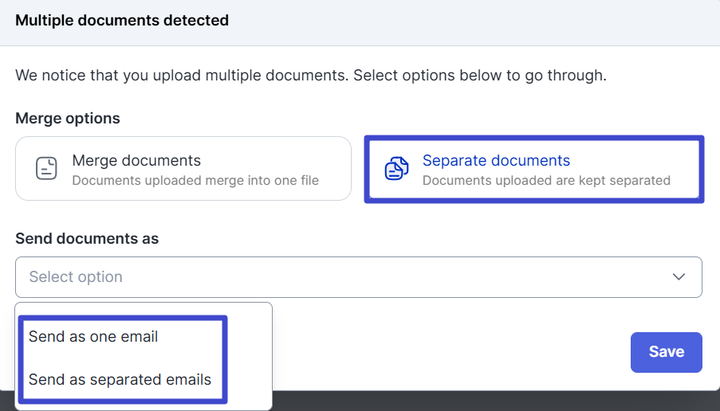Click the Separate documents stacked-files icon

(396, 169)
